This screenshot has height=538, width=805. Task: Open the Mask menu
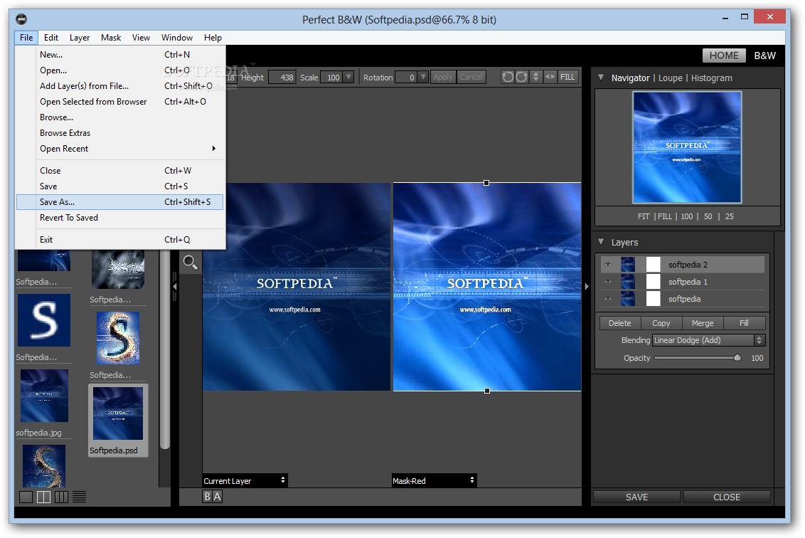tap(111, 38)
